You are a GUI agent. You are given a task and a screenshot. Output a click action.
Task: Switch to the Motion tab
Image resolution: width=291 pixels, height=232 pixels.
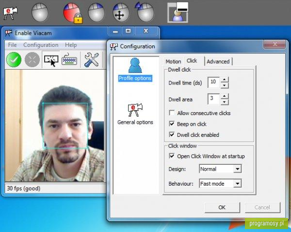[x=173, y=61]
